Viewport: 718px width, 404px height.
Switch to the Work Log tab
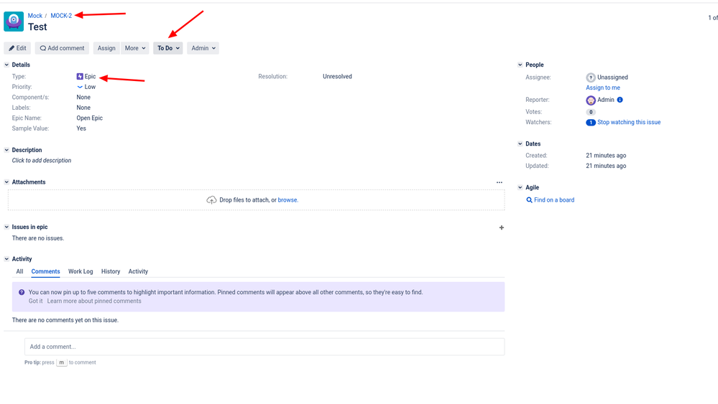point(80,271)
